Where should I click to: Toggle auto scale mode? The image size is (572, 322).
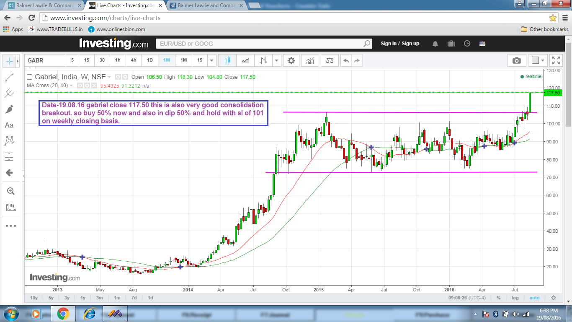point(534,298)
